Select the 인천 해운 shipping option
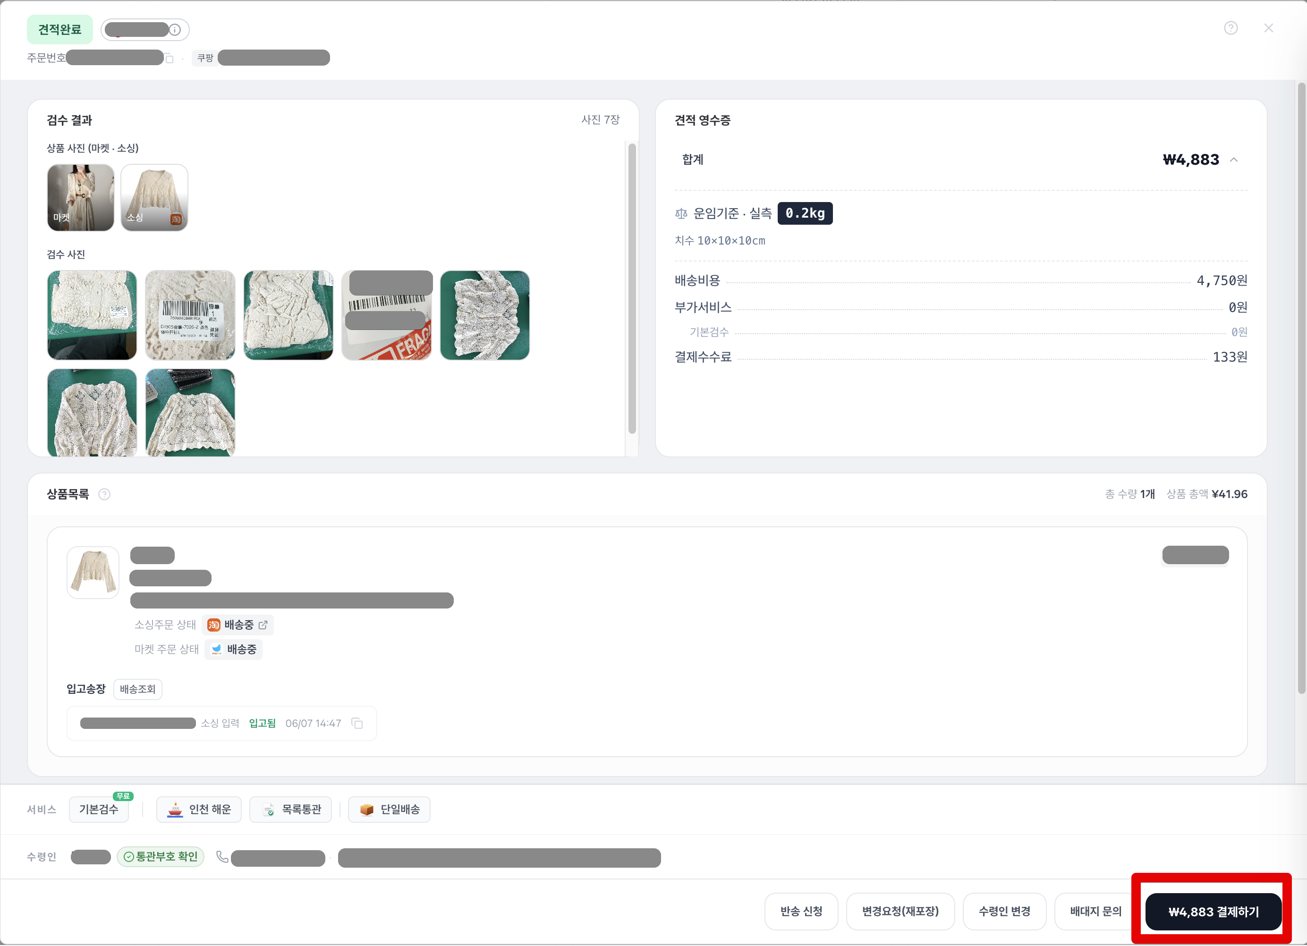Screen dimensions: 1307x946 pyautogui.click(x=199, y=809)
